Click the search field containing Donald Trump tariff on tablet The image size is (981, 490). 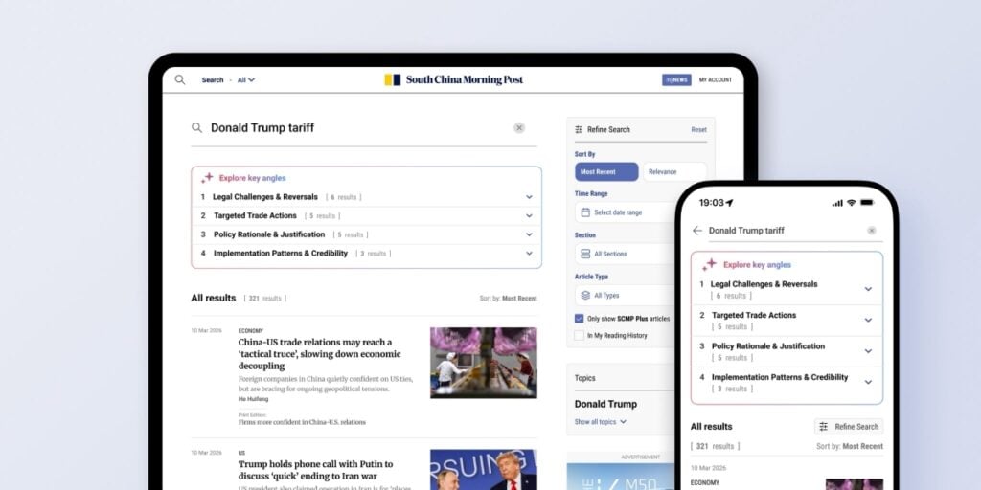(363, 128)
